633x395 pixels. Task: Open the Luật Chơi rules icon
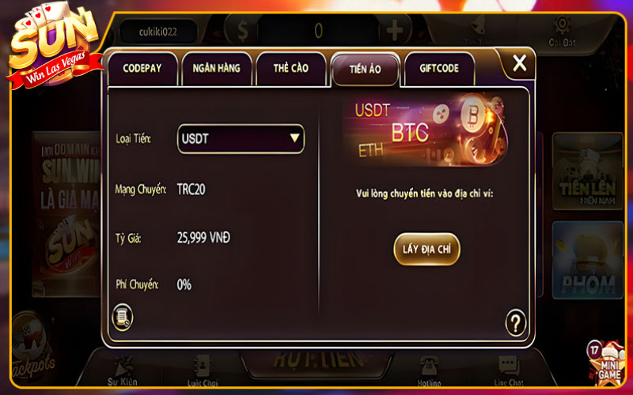203,371
